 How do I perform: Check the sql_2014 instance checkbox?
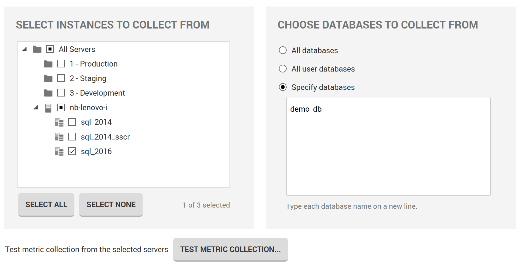(72, 122)
